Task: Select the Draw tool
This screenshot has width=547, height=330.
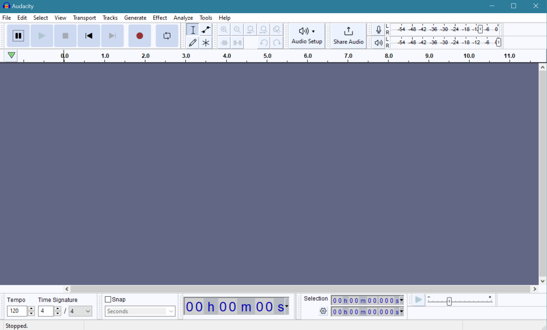Action: (192, 43)
